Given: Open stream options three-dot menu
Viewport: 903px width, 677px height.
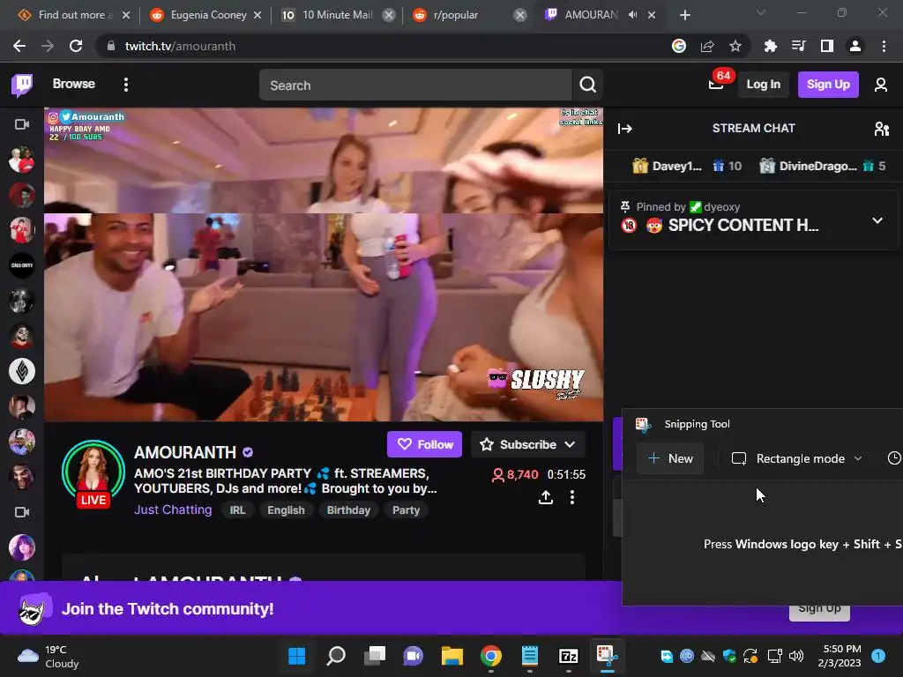Looking at the screenshot, I should pyautogui.click(x=571, y=497).
